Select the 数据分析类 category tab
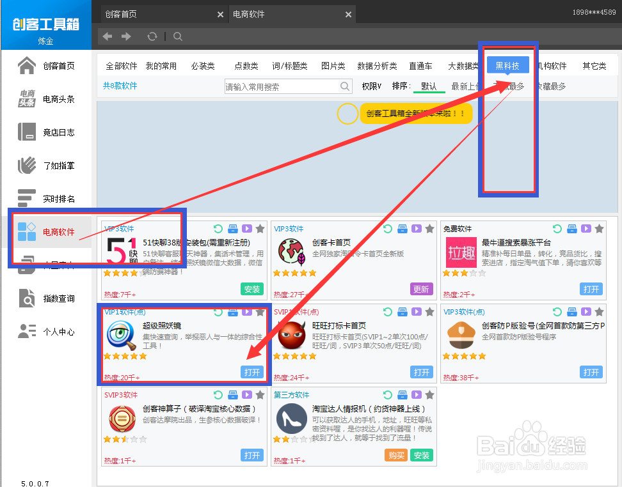The height and width of the screenshot is (487, 622). pos(377,66)
